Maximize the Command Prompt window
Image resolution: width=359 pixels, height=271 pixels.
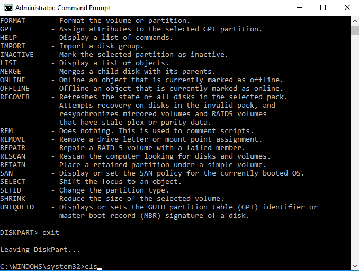pyautogui.click(x=323, y=8)
